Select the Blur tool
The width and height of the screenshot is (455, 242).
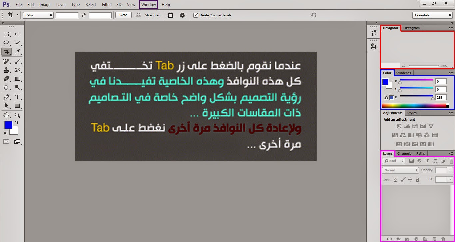tap(6, 87)
